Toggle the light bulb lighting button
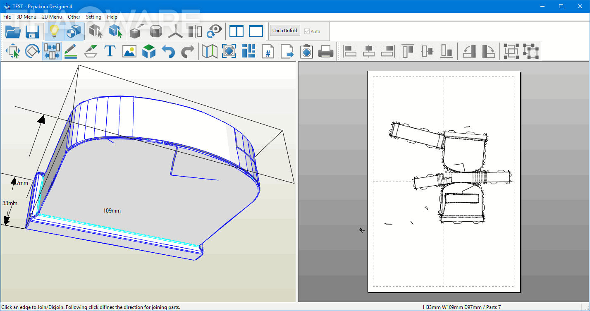This screenshot has height=311, width=590. 54,31
